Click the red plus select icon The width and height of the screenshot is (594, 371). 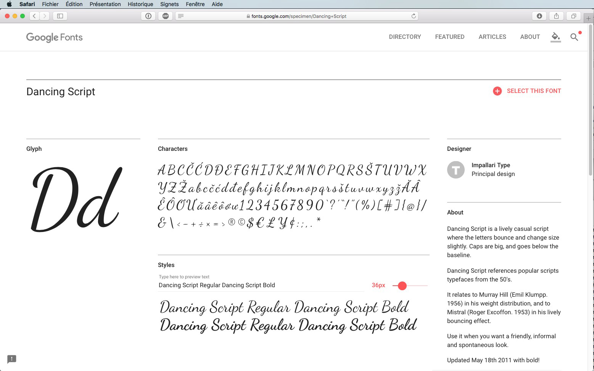point(497,91)
